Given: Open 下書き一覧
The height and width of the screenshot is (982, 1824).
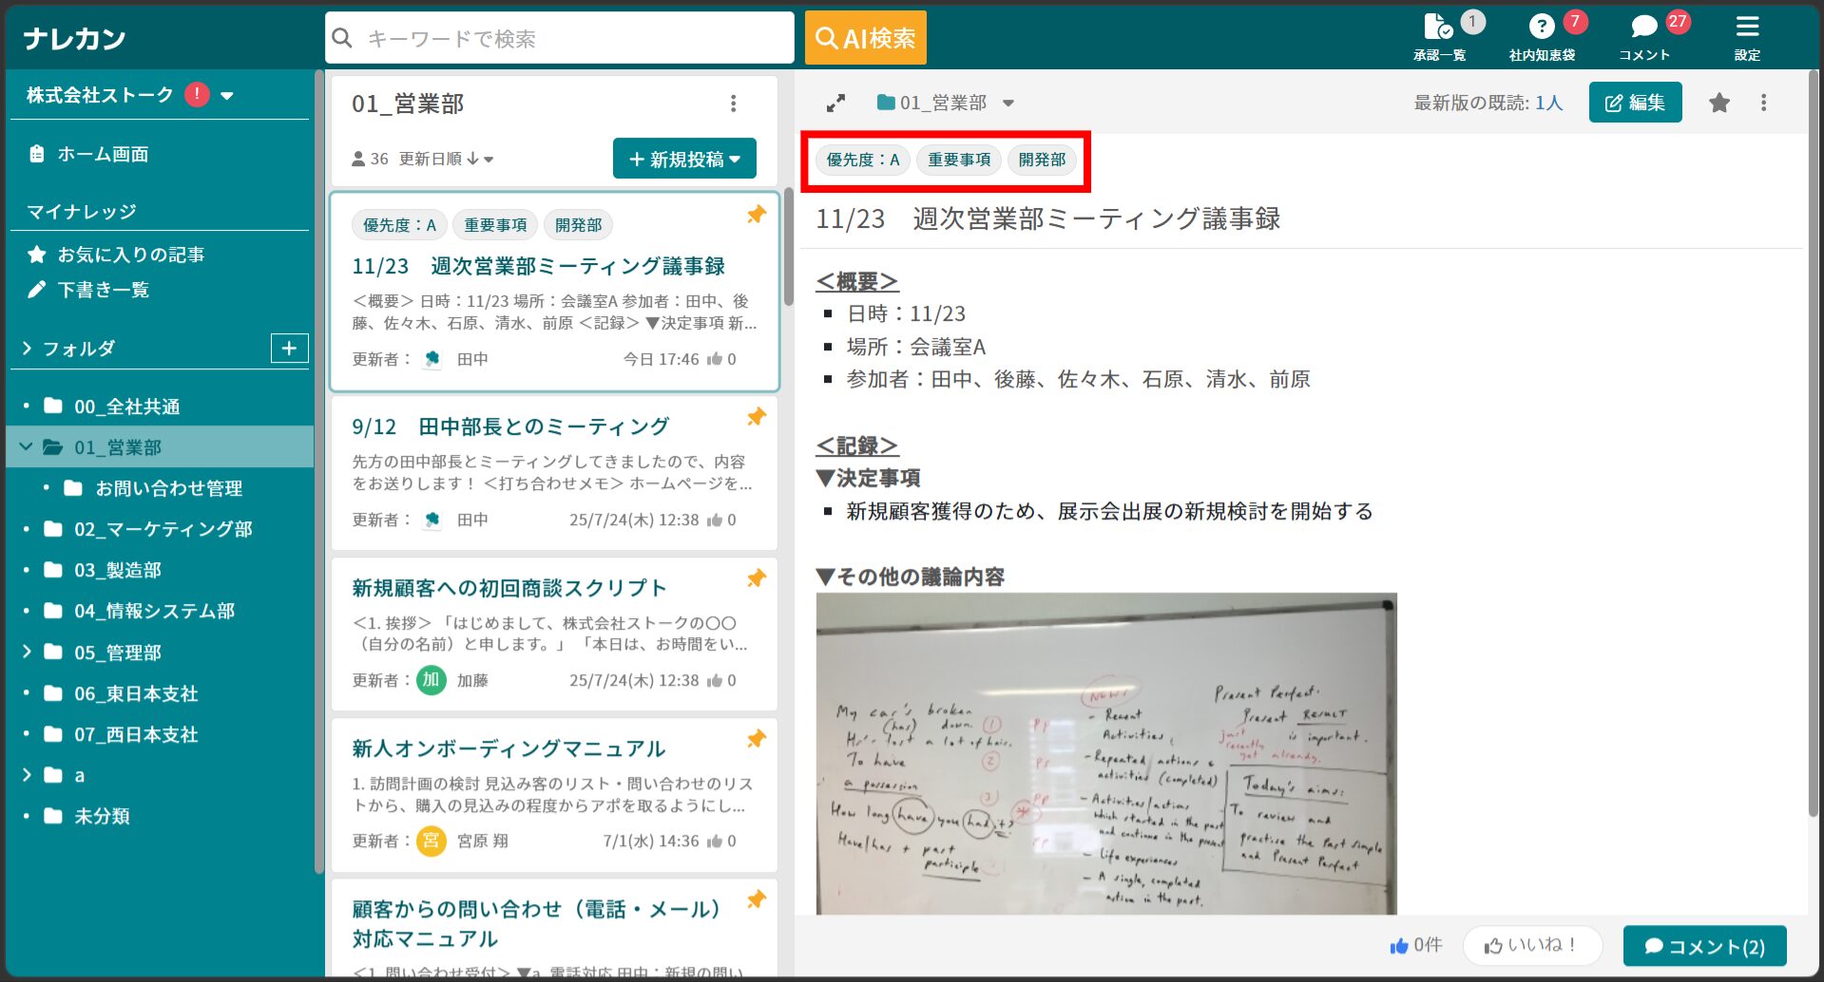Looking at the screenshot, I should (89, 290).
